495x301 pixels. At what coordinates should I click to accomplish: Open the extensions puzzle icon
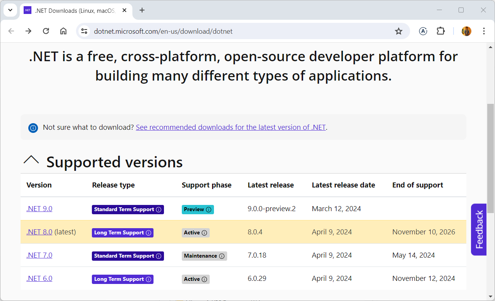(x=441, y=31)
